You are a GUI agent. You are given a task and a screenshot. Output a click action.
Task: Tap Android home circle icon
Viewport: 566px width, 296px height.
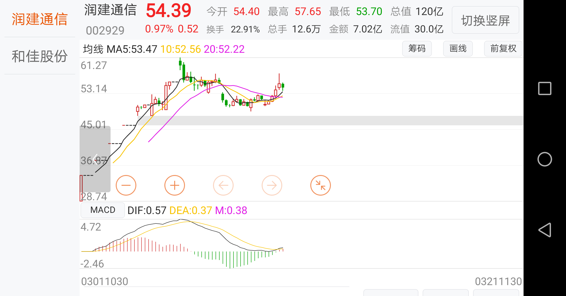pyautogui.click(x=544, y=159)
